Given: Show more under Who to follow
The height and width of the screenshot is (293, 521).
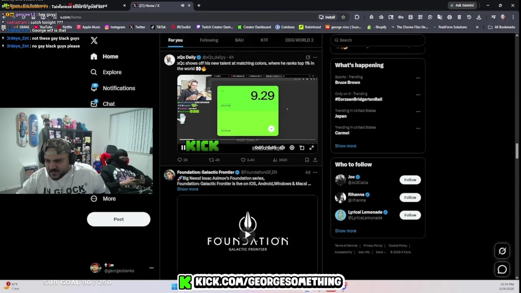Looking at the screenshot, I should point(346,231).
